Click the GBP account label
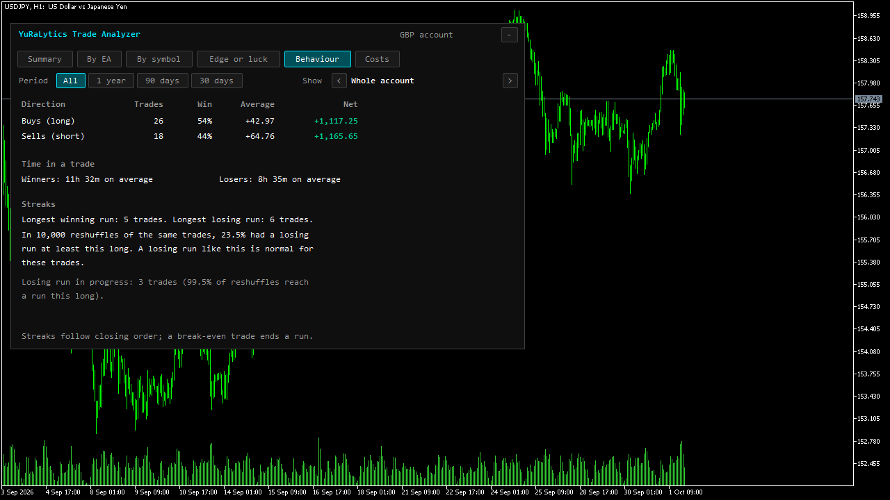890x500 pixels. click(x=426, y=35)
